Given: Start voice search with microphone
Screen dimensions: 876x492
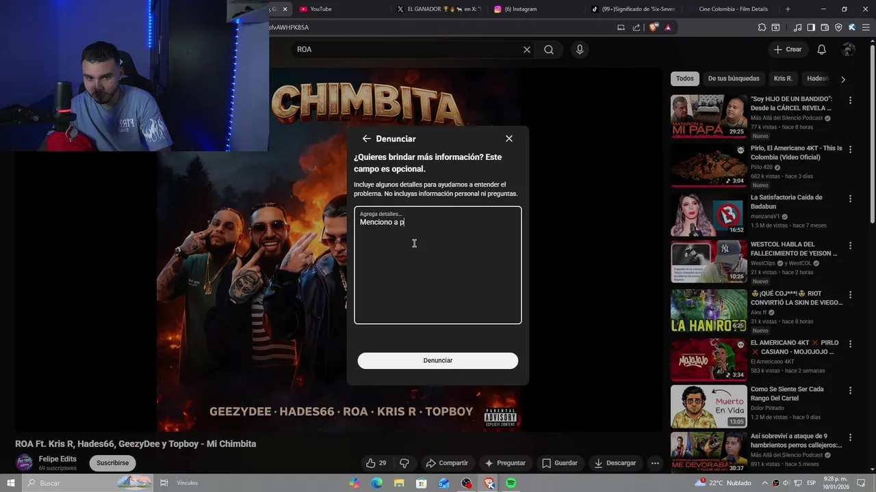Looking at the screenshot, I should click(580, 49).
